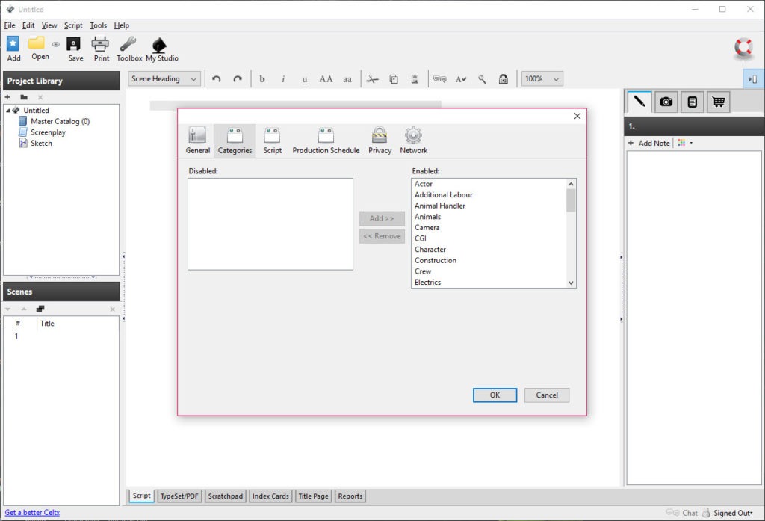Click scroll up arrow of Enabled list
This screenshot has height=521, width=765.
571,184
